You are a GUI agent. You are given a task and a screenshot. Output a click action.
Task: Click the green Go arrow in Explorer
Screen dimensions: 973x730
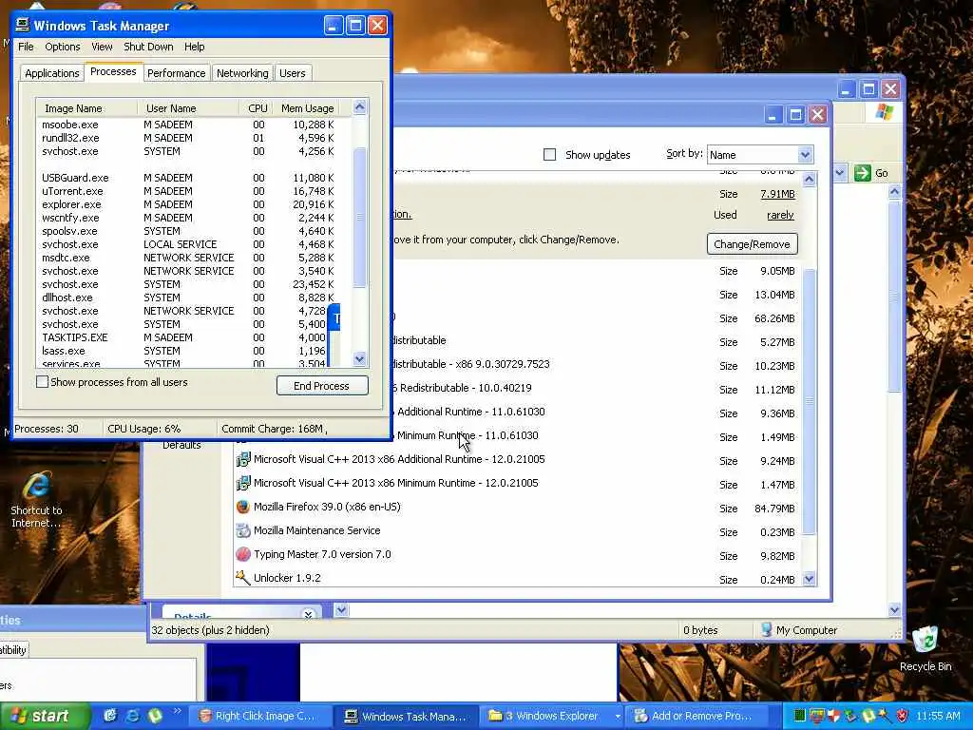[x=863, y=173]
